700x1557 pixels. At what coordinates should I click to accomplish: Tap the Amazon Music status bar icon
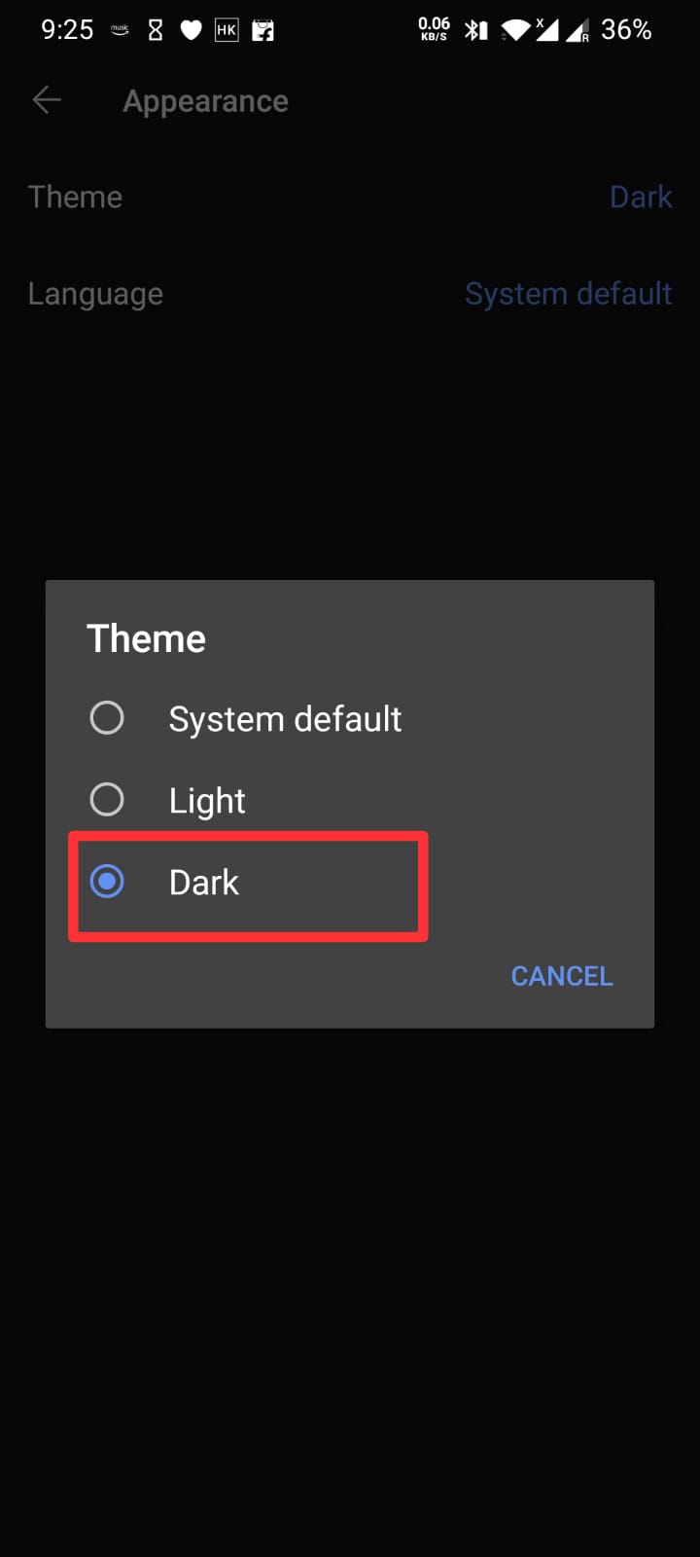[120, 30]
